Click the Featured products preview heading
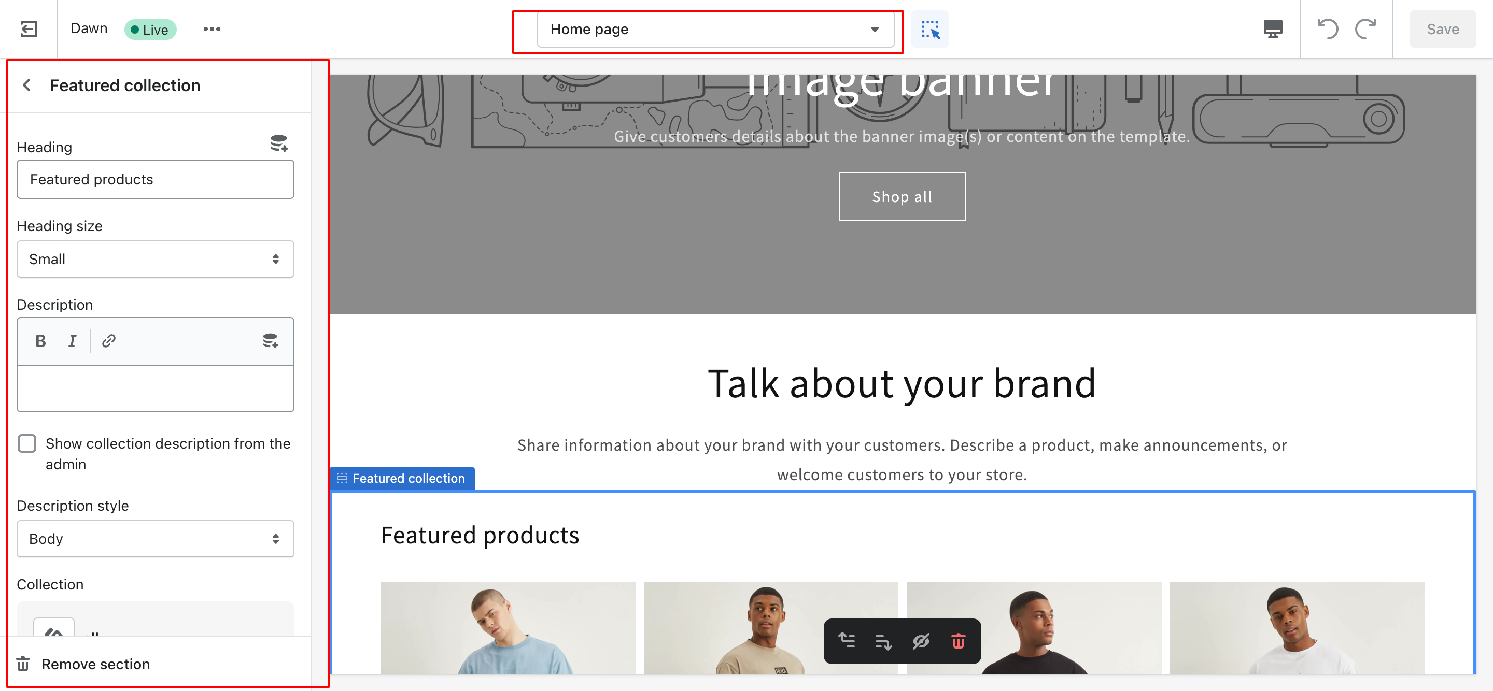The width and height of the screenshot is (1493, 691). (x=480, y=535)
